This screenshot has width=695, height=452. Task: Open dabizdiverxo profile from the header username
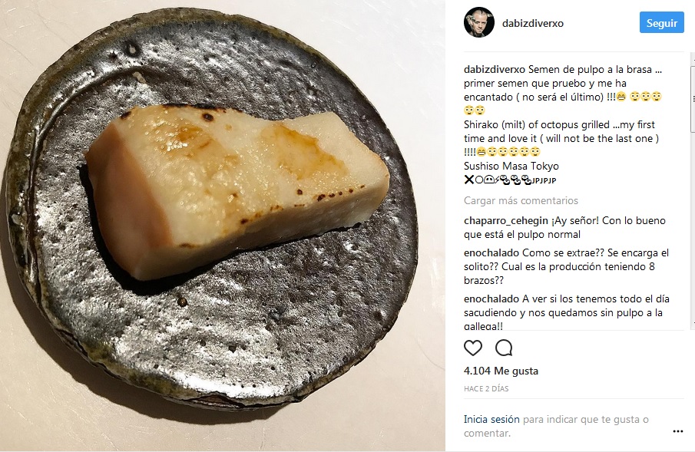click(531, 23)
